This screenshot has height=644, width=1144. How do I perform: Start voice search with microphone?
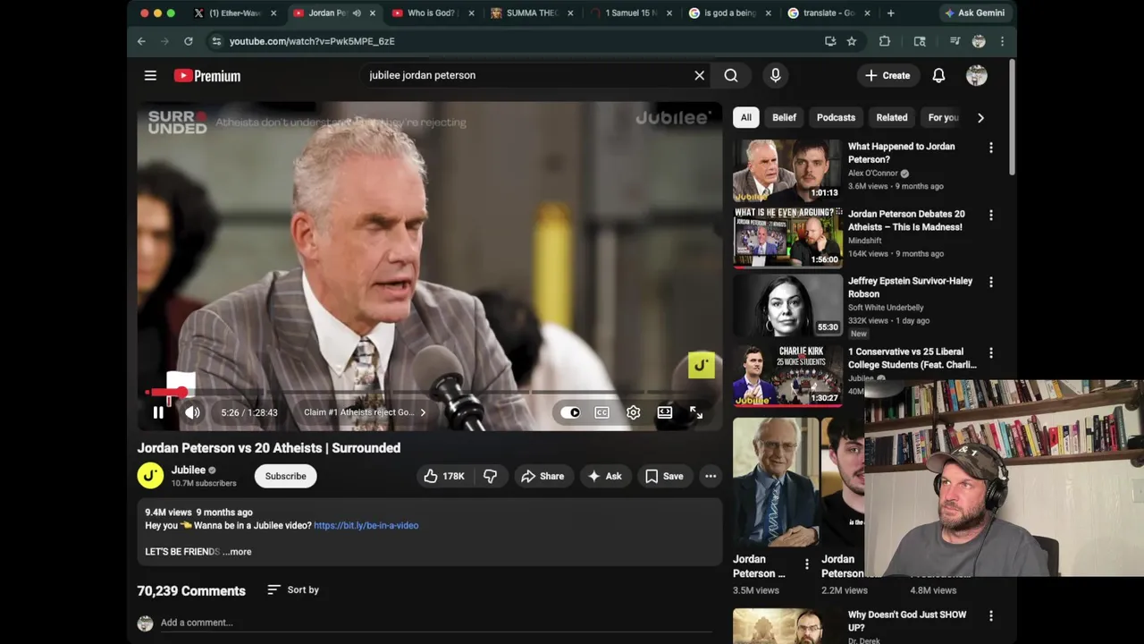[x=775, y=76]
